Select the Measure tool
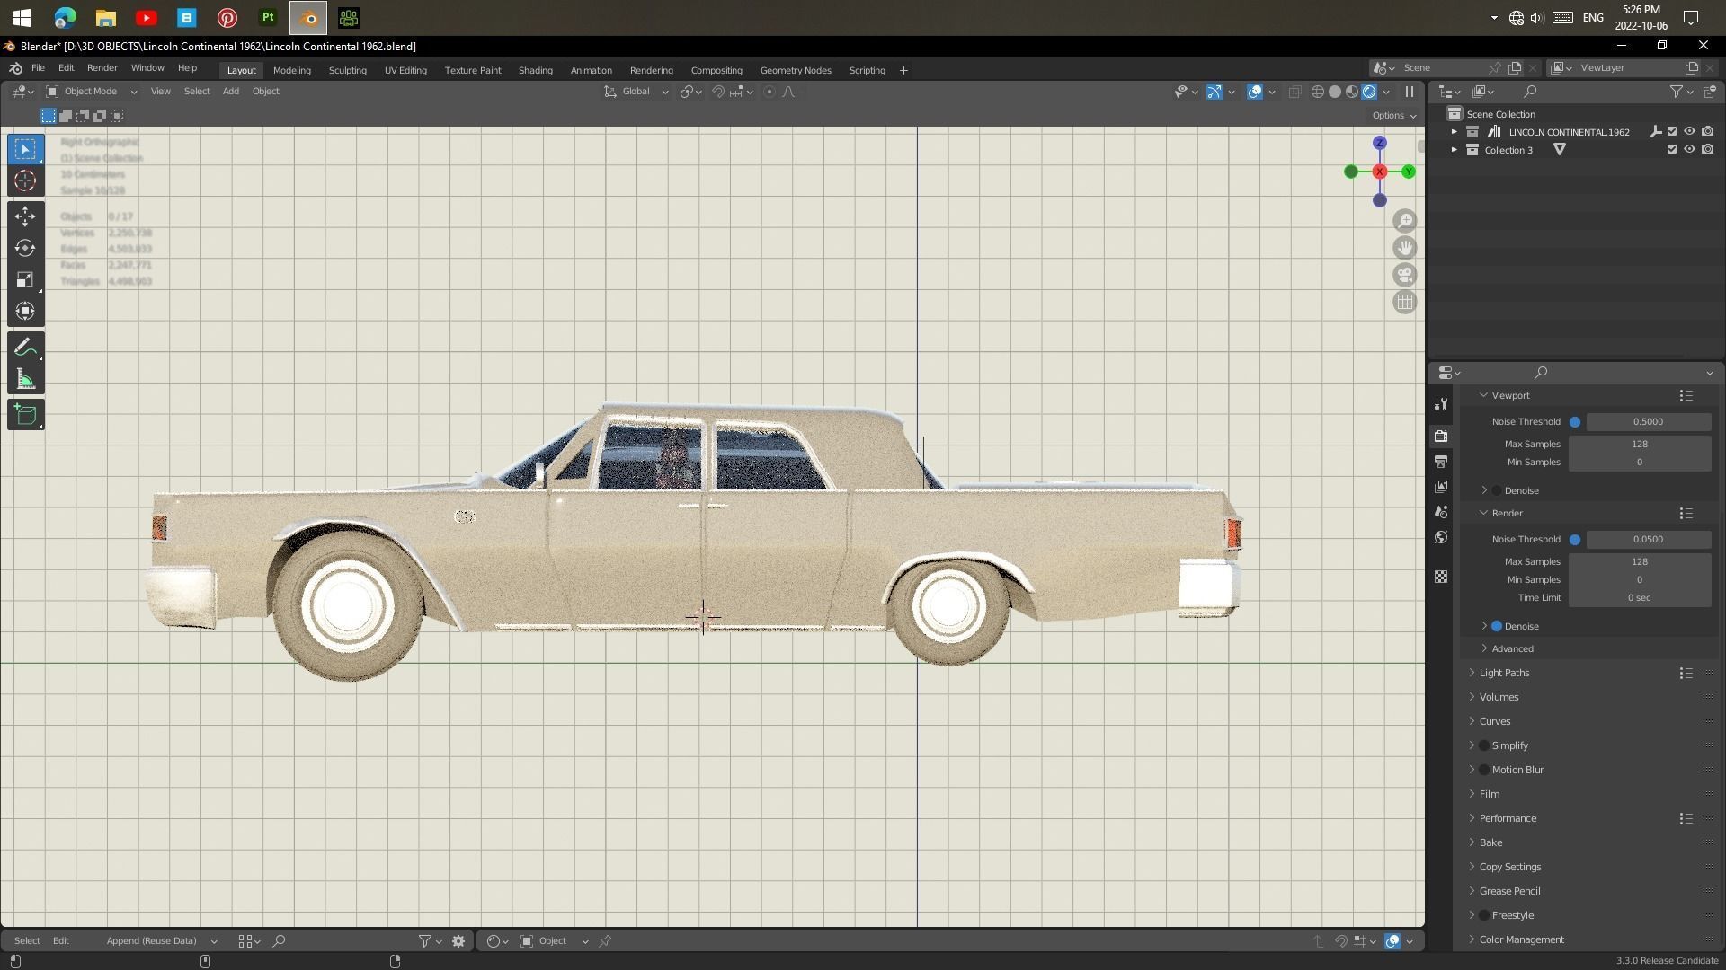1726x970 pixels. pos(25,379)
